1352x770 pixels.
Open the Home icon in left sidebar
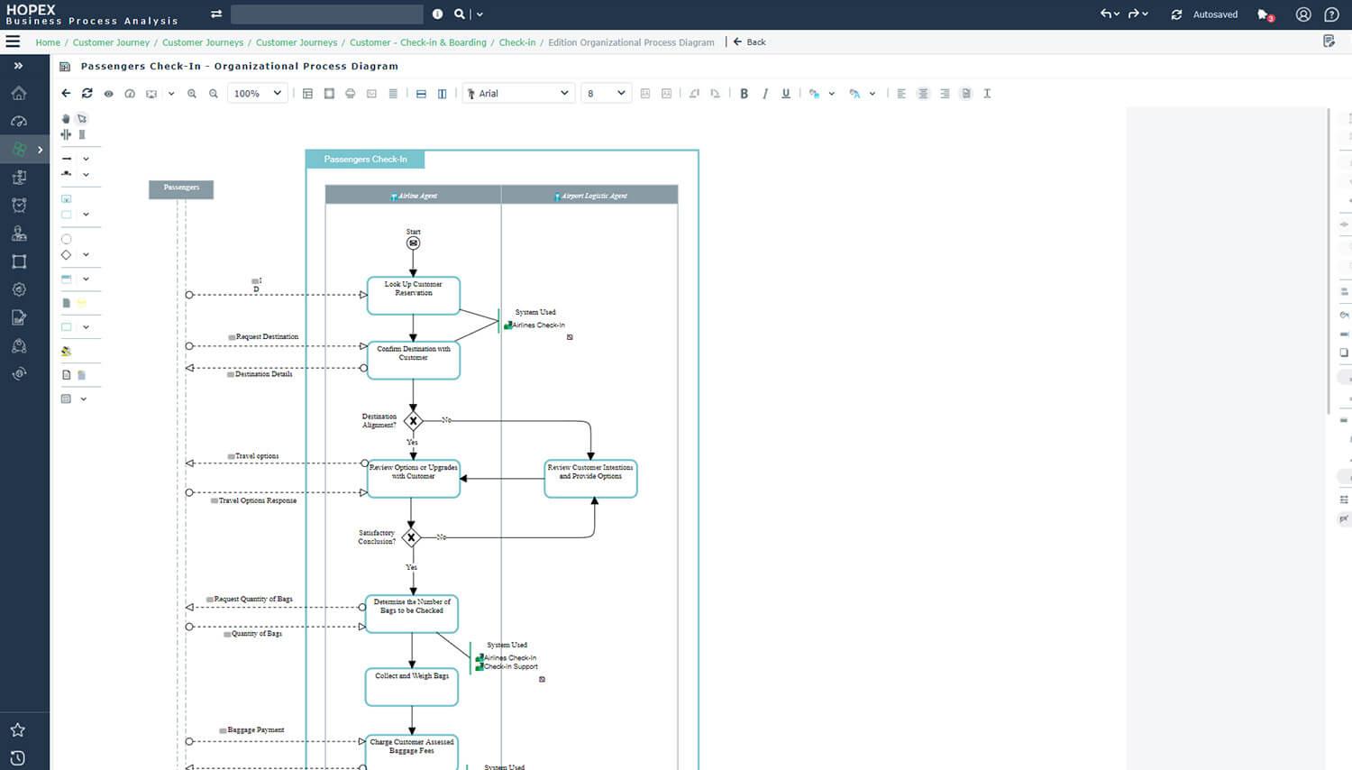tap(18, 93)
